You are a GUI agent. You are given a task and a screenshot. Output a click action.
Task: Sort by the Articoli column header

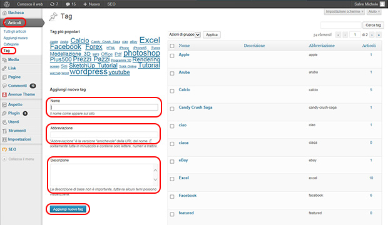point(369,46)
